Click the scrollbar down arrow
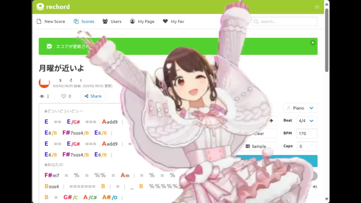This screenshot has height=203, width=361. [327, 199]
